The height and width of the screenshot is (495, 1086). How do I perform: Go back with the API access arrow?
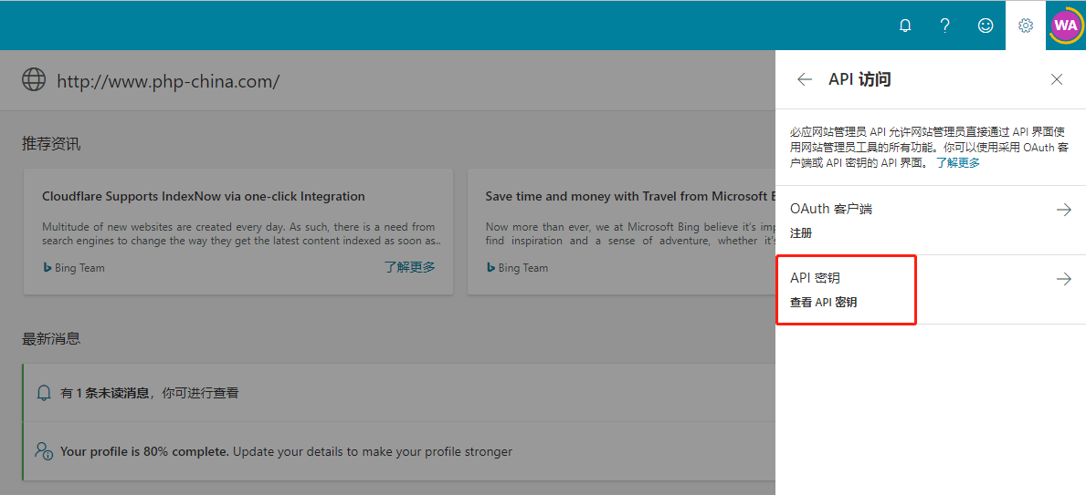[x=804, y=79]
